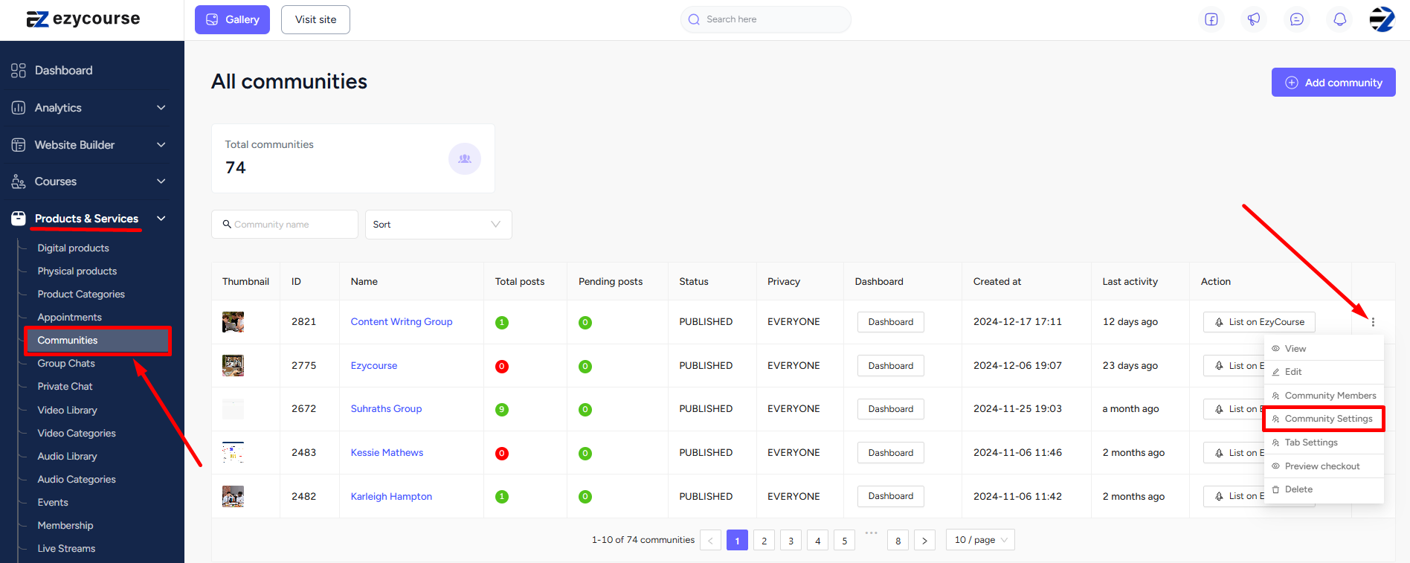Click the Analytics chart icon in the sidebar
1410x563 pixels.
(x=19, y=108)
